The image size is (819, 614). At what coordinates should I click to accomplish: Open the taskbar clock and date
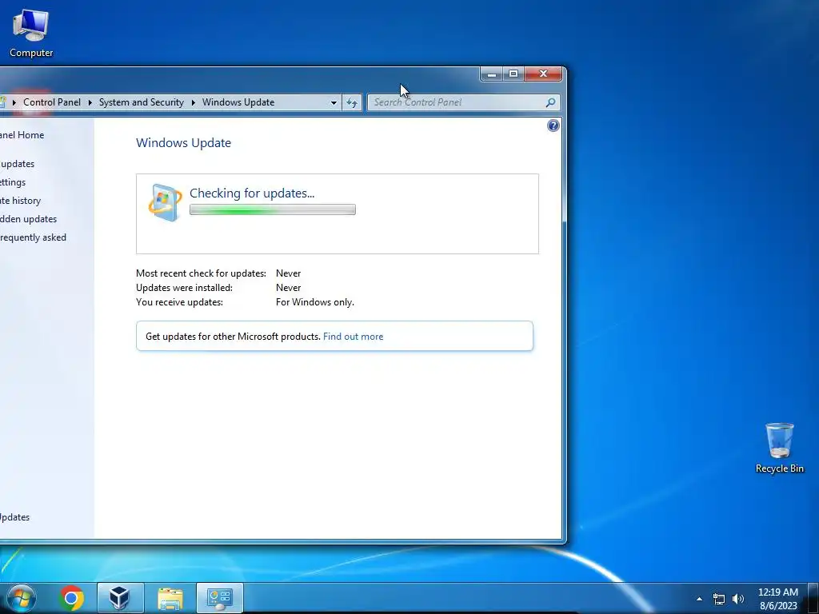point(777,599)
